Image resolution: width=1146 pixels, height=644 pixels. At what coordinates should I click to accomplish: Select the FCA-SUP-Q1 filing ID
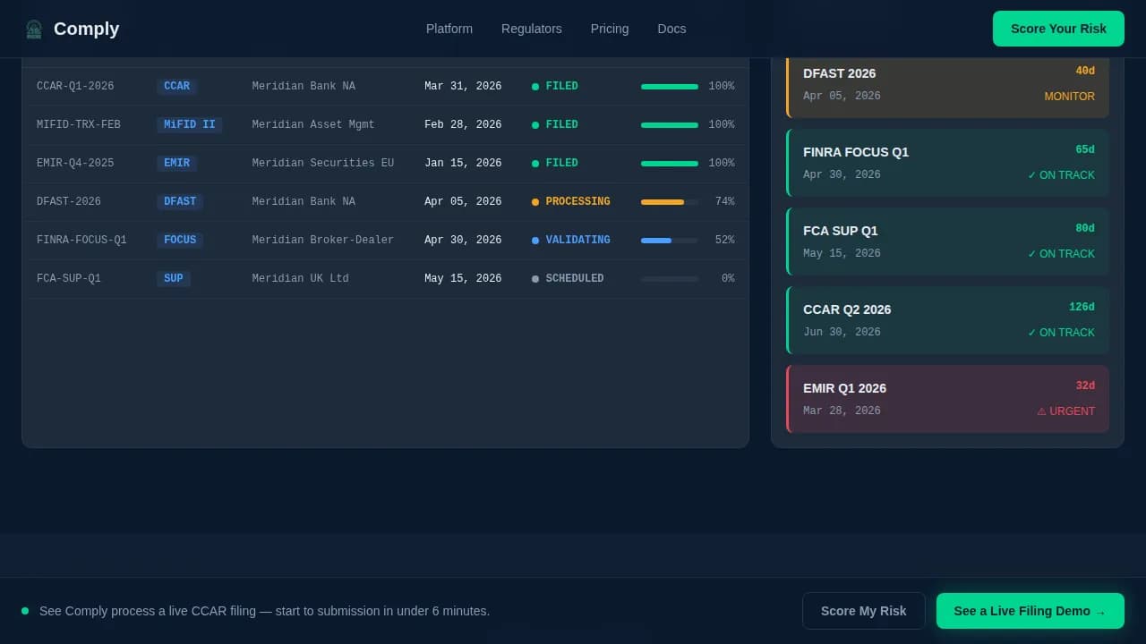tap(69, 278)
